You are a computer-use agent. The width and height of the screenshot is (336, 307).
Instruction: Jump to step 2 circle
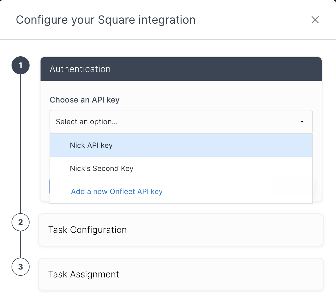point(21,222)
